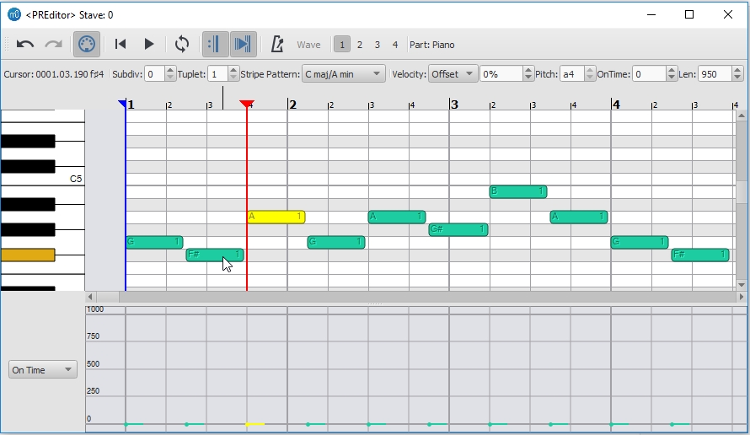Image resolution: width=750 pixels, height=435 pixels.
Task: Expand the Velocity Offset dropdown
Action: (x=453, y=74)
